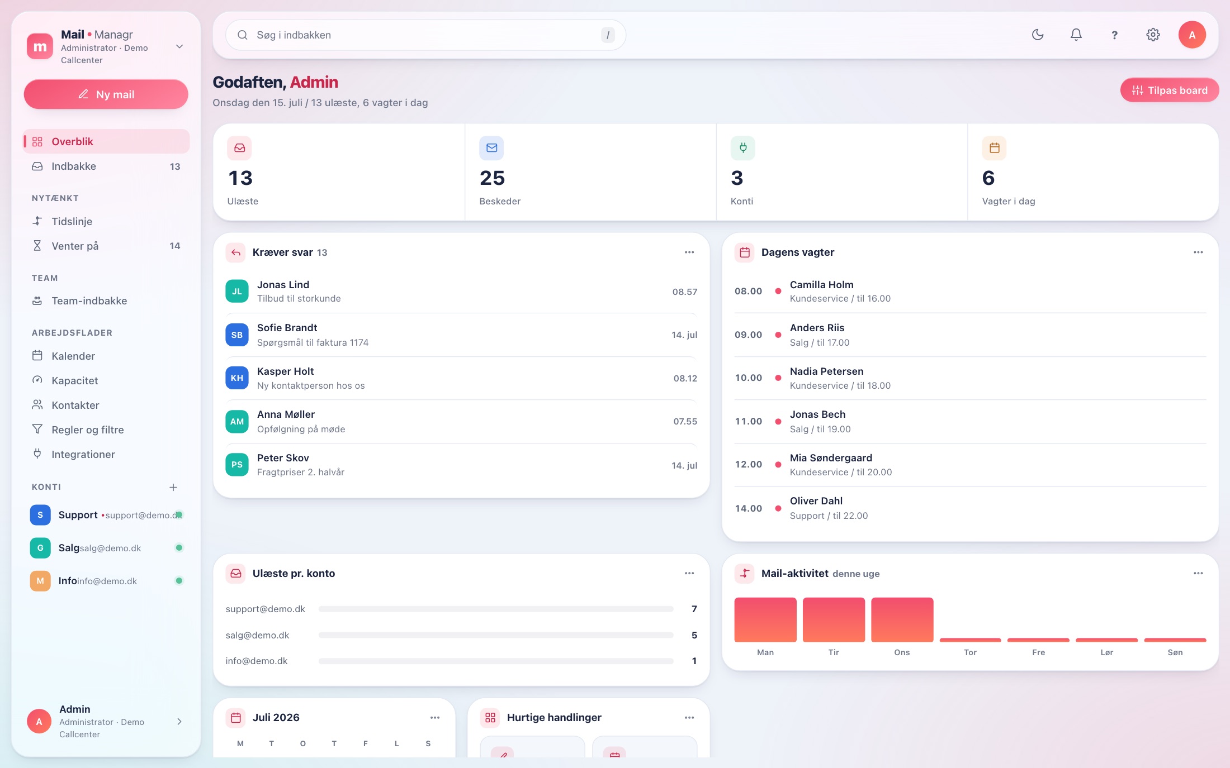Open help question mark icon
Screen dimensions: 1230x768
click(1114, 35)
